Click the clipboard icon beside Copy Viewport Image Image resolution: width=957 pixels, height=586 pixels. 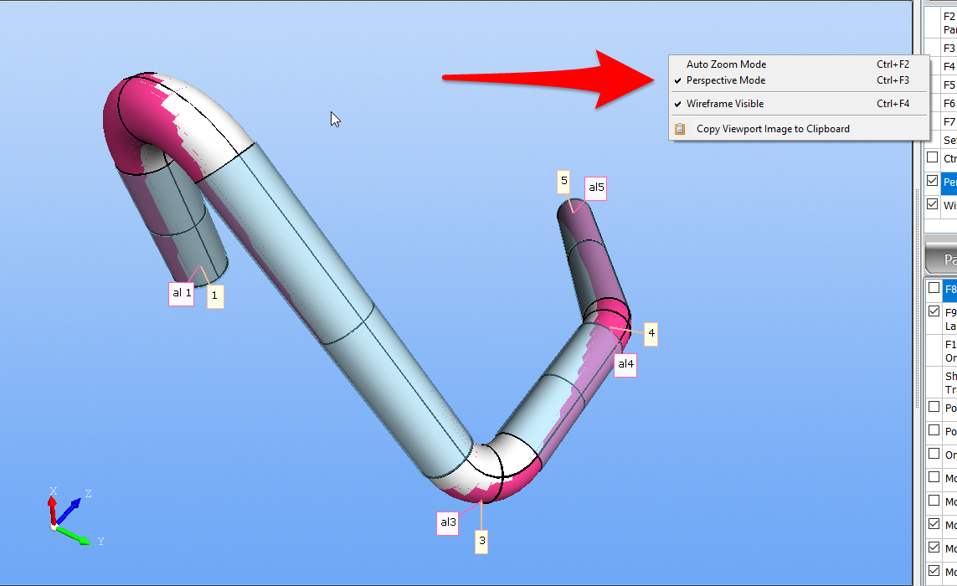tap(680, 129)
